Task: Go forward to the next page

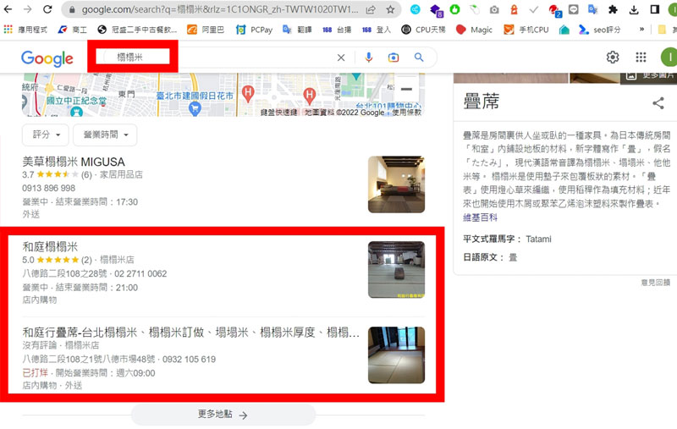Action: [x=28, y=9]
